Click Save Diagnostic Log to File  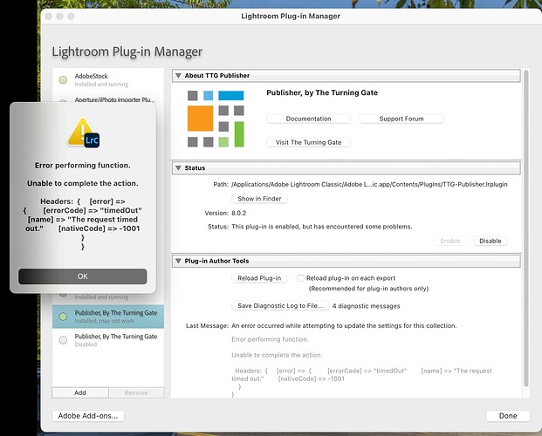coord(279,306)
